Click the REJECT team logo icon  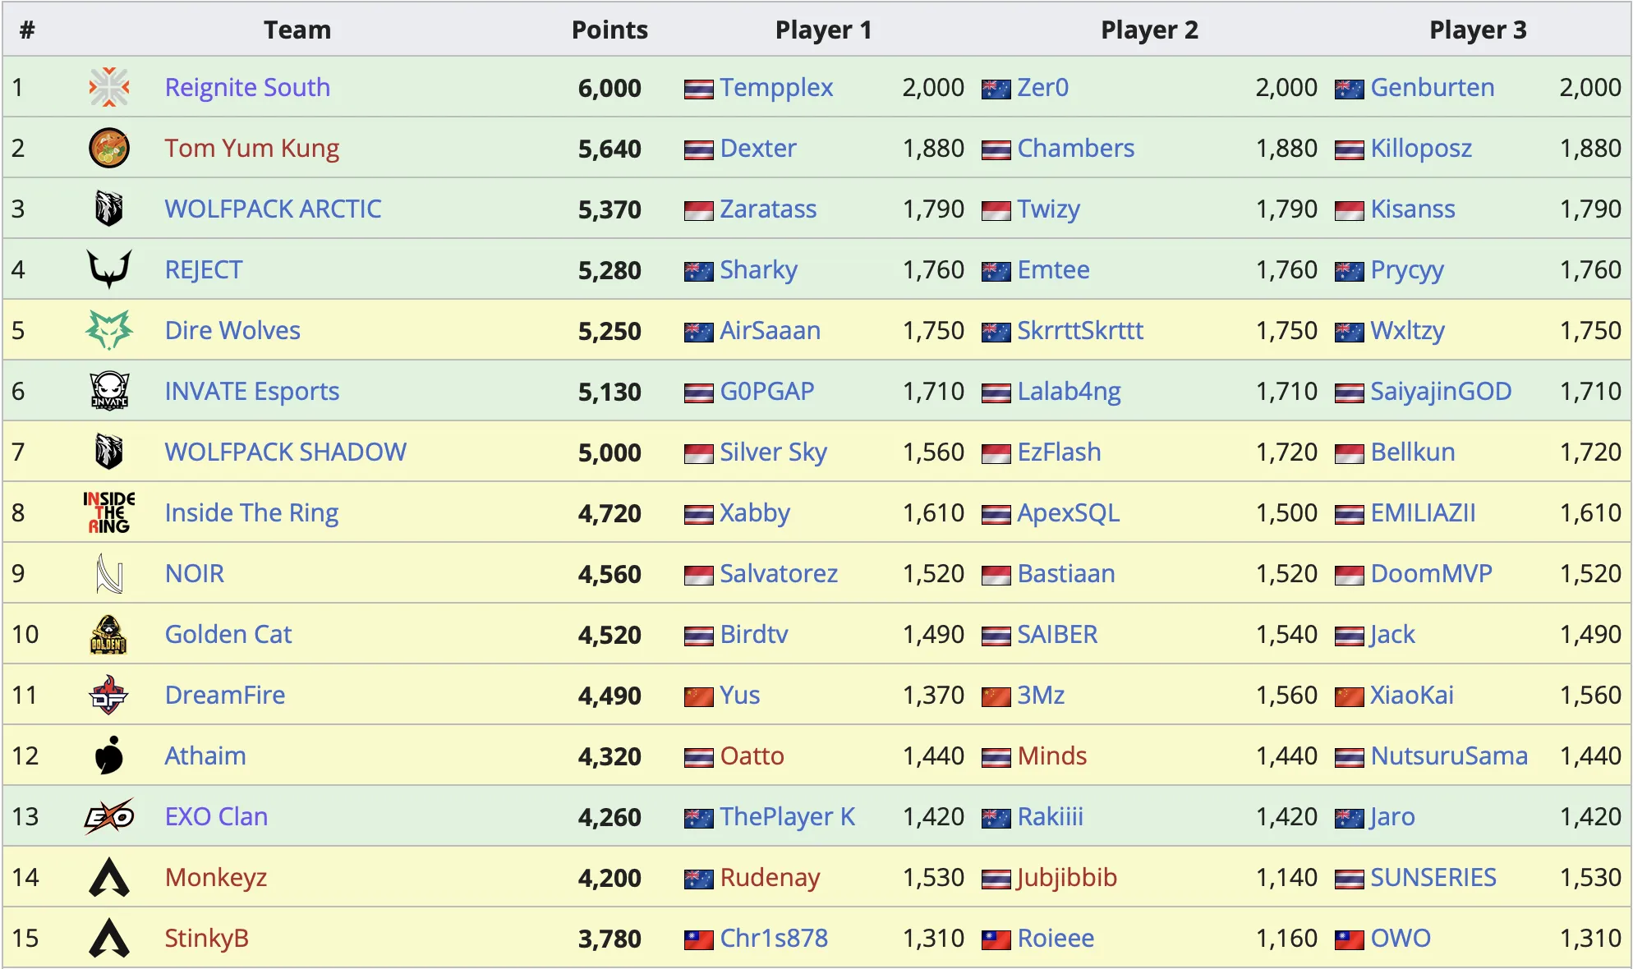[x=108, y=269]
